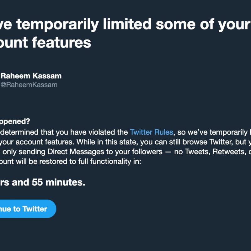The height and width of the screenshot is (251, 251).
Task: Click the 'ount features' headline line
Action: coord(45,43)
